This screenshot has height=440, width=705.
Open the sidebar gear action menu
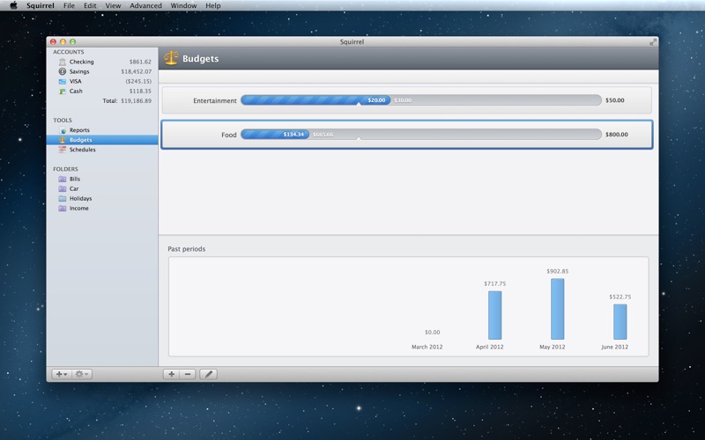pos(82,374)
